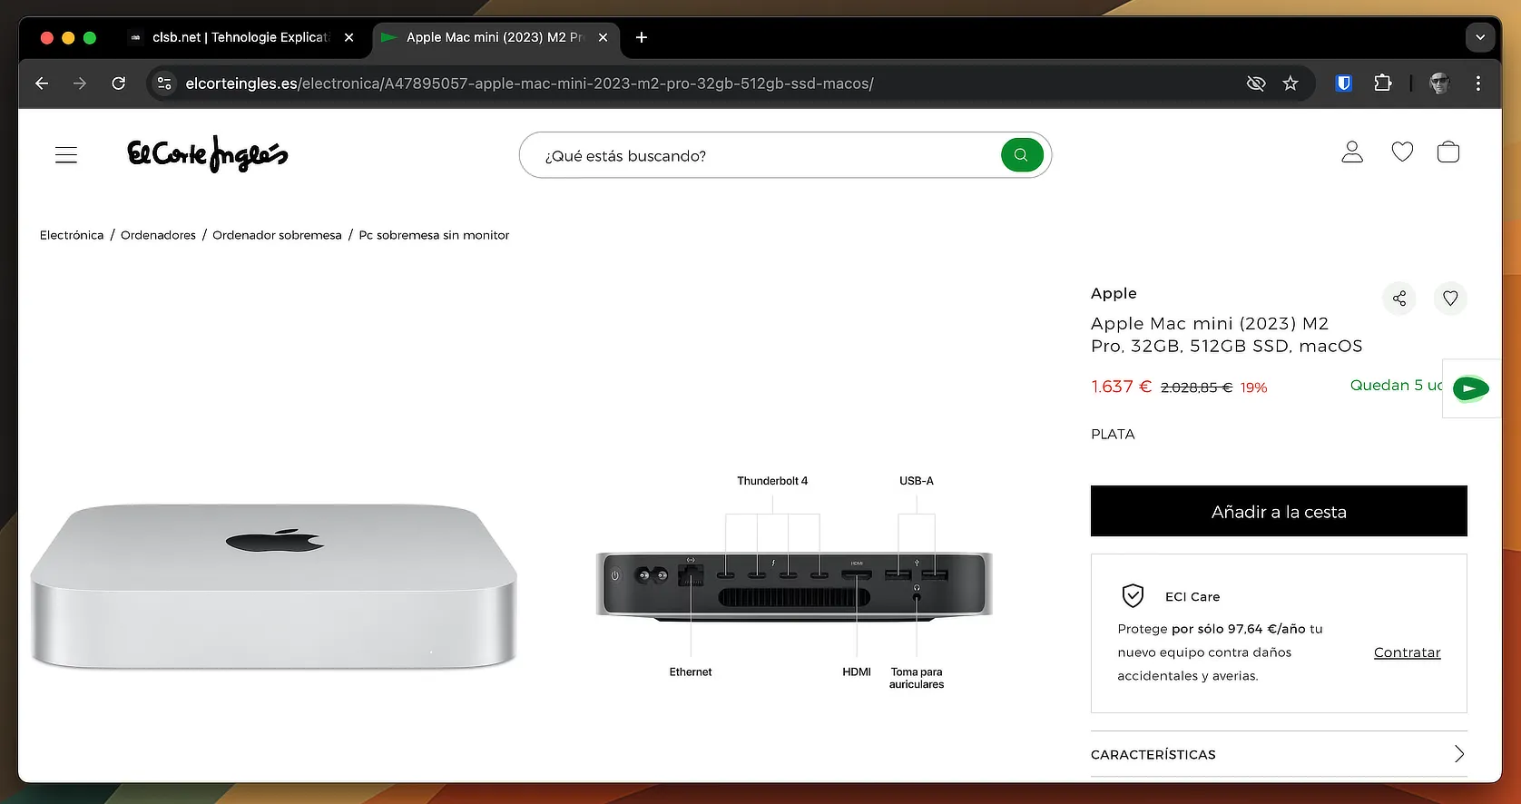Expand the CARACTERÍSTICAS section

point(1278,754)
